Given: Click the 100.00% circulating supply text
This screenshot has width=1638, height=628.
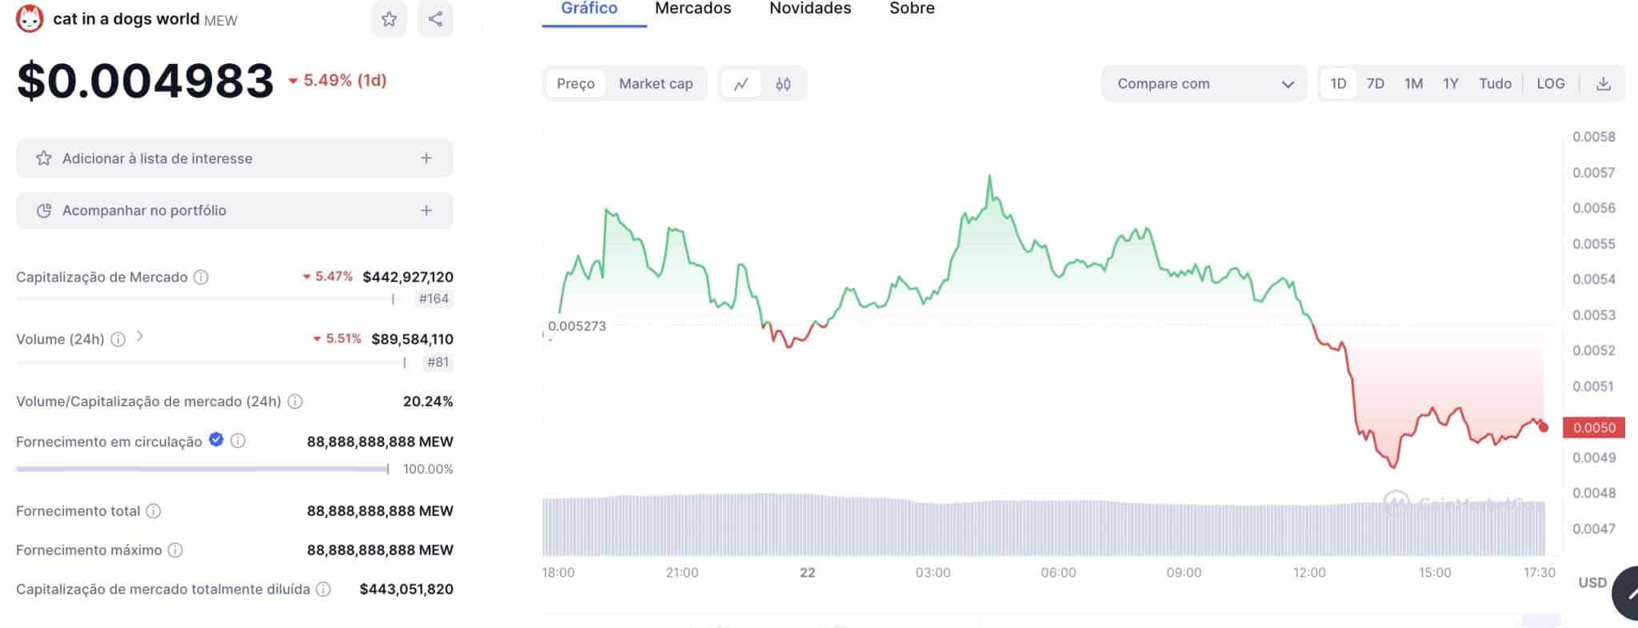Looking at the screenshot, I should 428,469.
